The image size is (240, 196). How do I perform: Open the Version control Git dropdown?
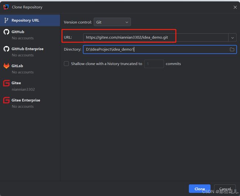pos(112,22)
